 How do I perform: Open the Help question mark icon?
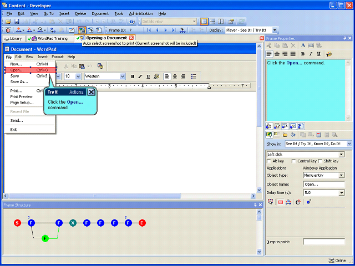(132, 22)
